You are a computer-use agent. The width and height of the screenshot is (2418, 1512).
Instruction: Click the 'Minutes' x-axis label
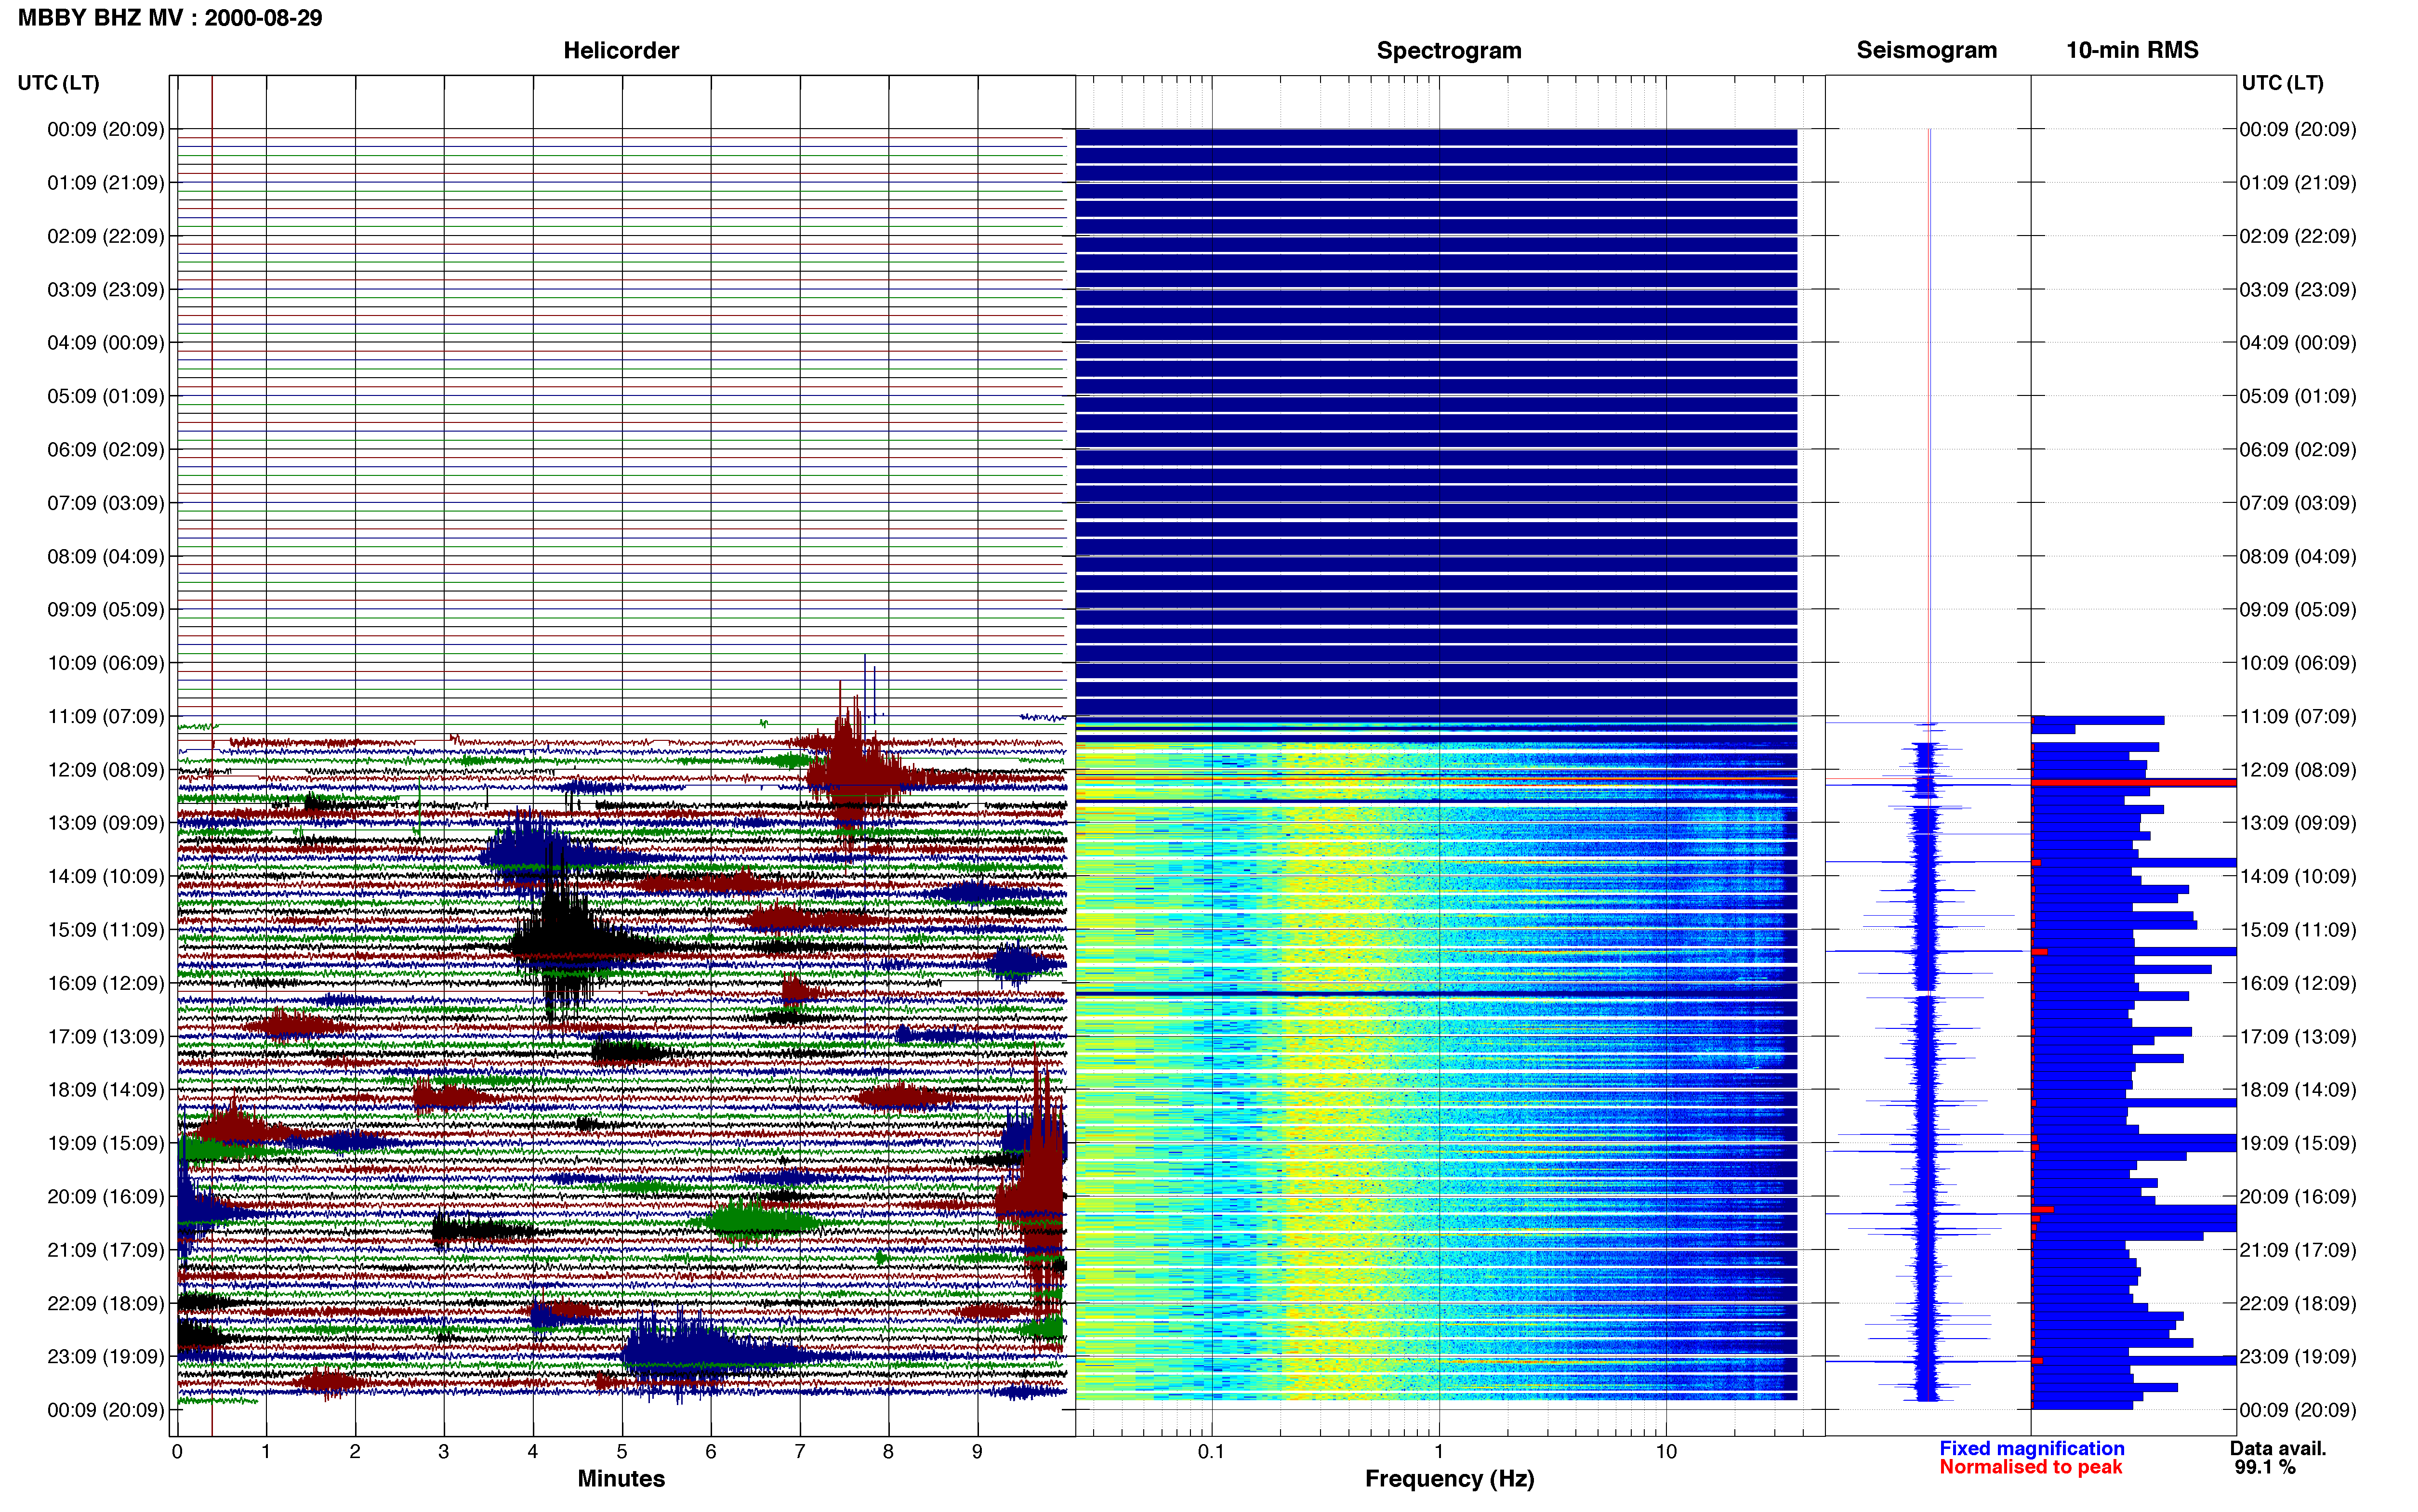tap(621, 1479)
